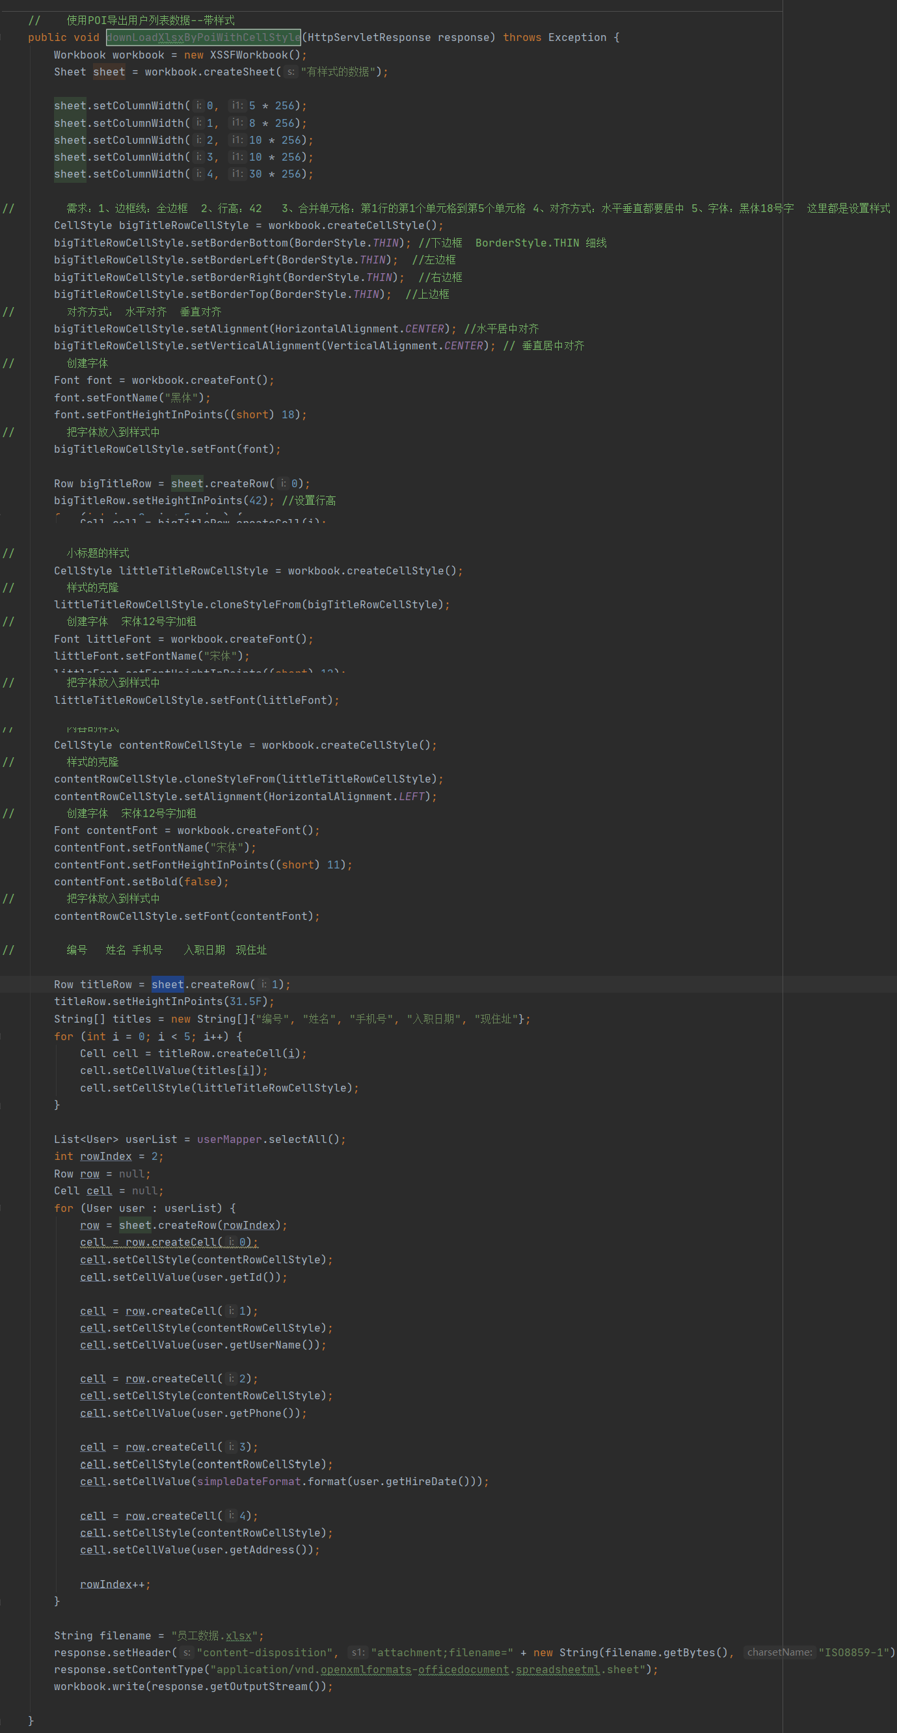Screen dimensions: 897x1733
Task: Click 'for (User user : userList)' loop header
Action: [144, 1208]
